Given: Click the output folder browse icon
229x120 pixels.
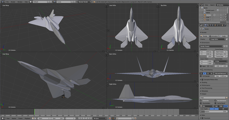Looking at the screenshot, I should tap(227, 98).
